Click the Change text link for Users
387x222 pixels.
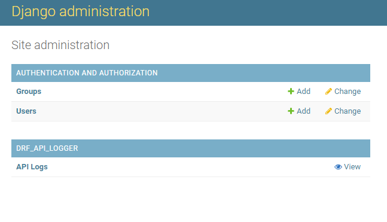(348, 111)
